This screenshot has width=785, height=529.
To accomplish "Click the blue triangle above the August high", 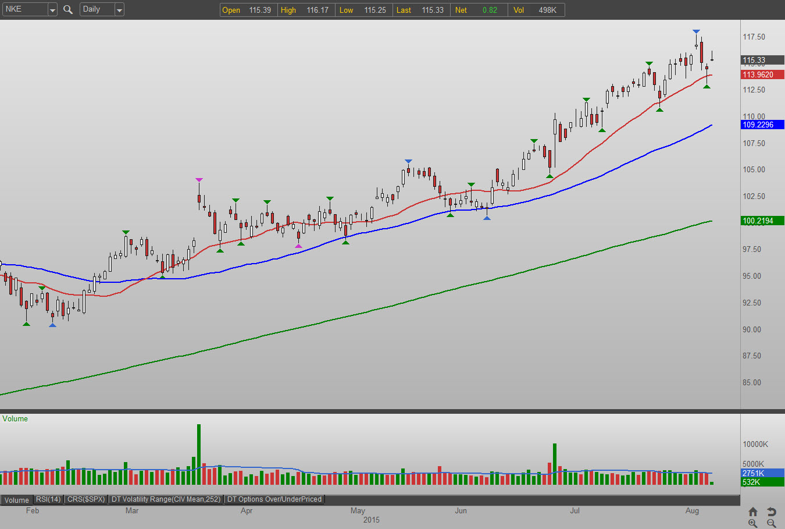I will coord(696,31).
